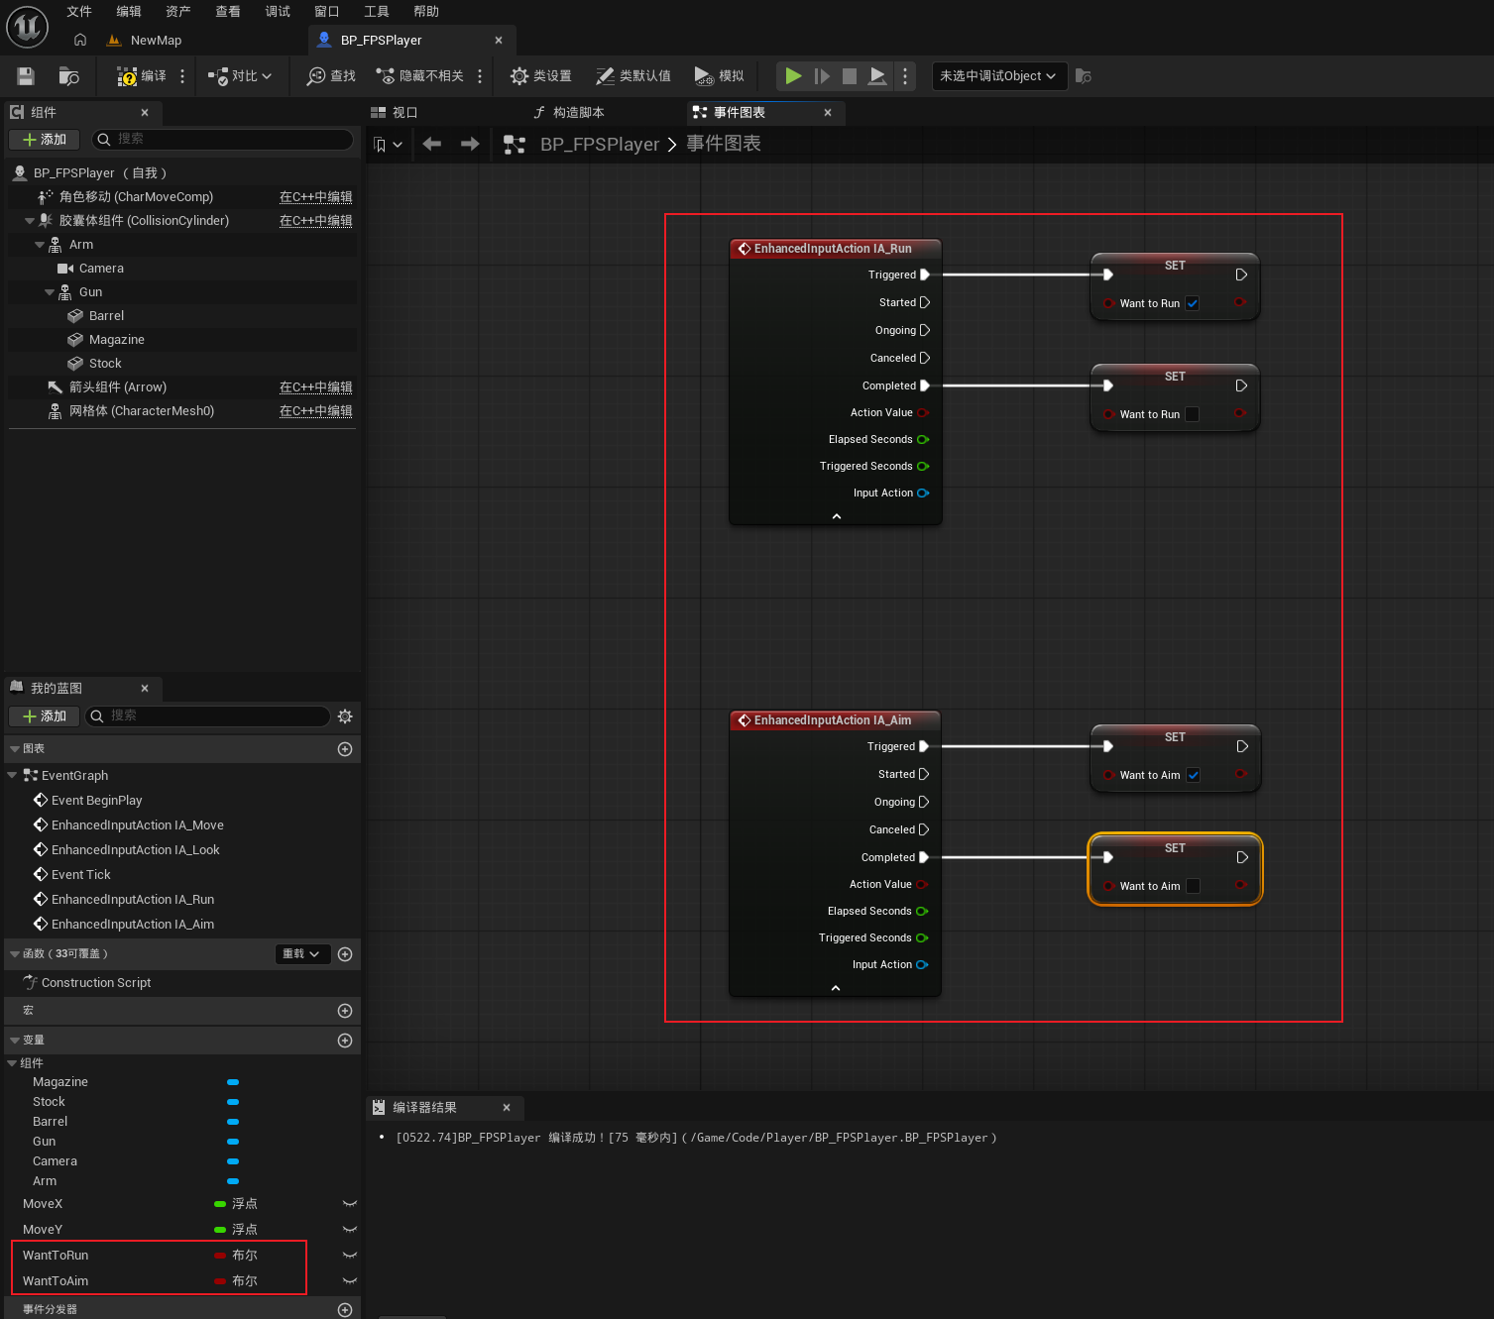1494x1319 pixels.
Task: Uncheck Want to Aim in Triggered SET node
Action: [x=1194, y=776]
